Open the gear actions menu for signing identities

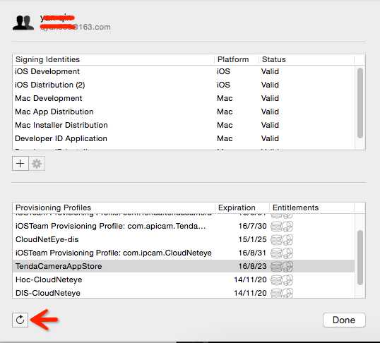(x=37, y=164)
